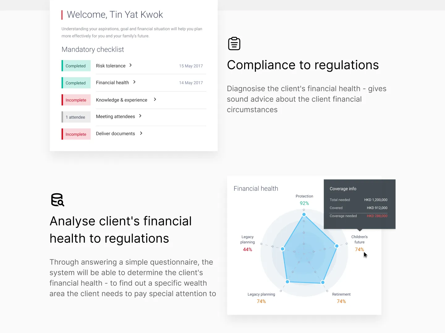Select the Meeting attendees checklist entry
Screen dimensions: 445x333
pyautogui.click(x=115, y=117)
